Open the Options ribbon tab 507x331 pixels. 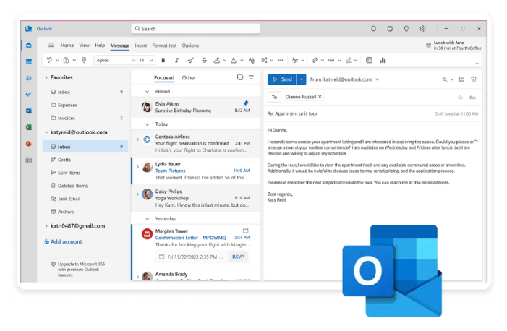coord(190,46)
